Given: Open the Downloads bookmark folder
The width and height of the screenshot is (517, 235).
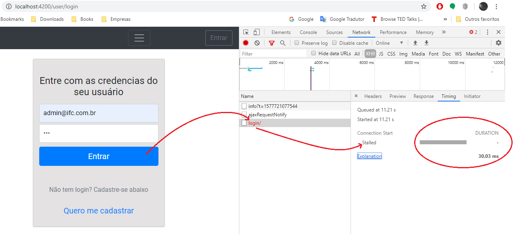Looking at the screenshot, I should pos(47,19).
